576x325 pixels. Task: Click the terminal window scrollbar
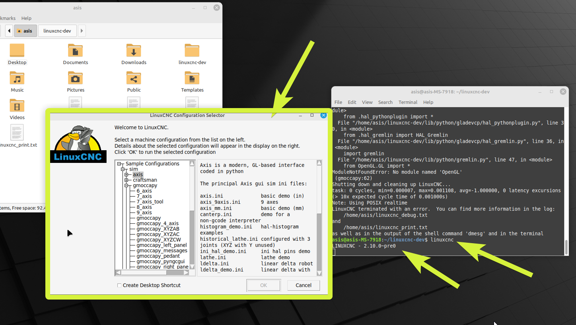[x=566, y=247]
